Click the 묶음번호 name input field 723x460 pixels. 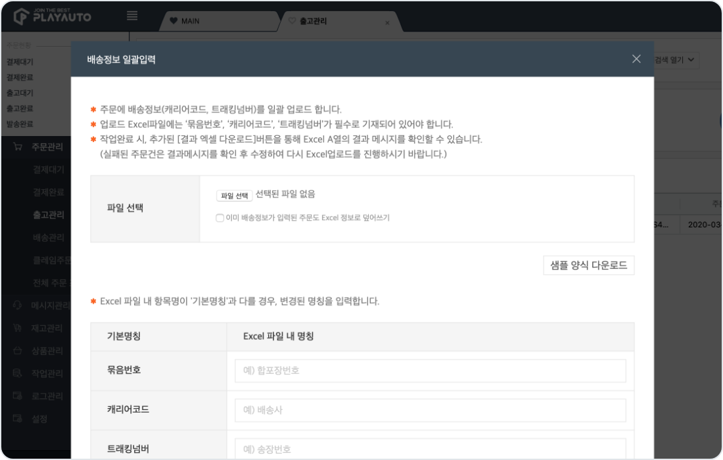(430, 371)
